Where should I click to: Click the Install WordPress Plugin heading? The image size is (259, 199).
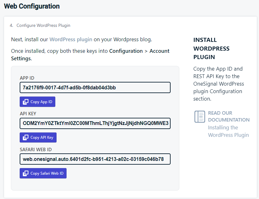[212, 48]
